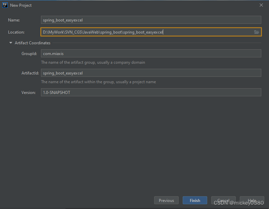Open Help for the New Project wizard
Viewport: 269px width, 209px height.
click(252, 200)
